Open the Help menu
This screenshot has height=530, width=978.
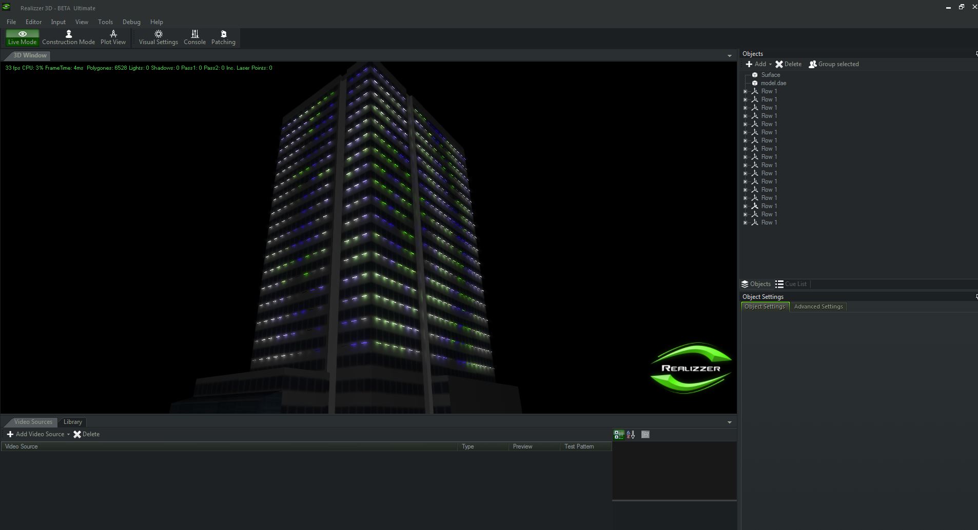click(x=157, y=22)
